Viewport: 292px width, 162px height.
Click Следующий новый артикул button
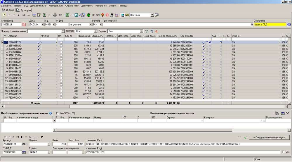[269, 137]
